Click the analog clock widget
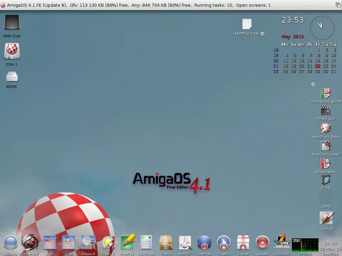This screenshot has height=256, width=342. [322, 27]
